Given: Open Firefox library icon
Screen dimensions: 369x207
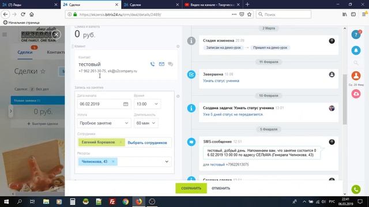Looking at the screenshot, I should [345, 14].
